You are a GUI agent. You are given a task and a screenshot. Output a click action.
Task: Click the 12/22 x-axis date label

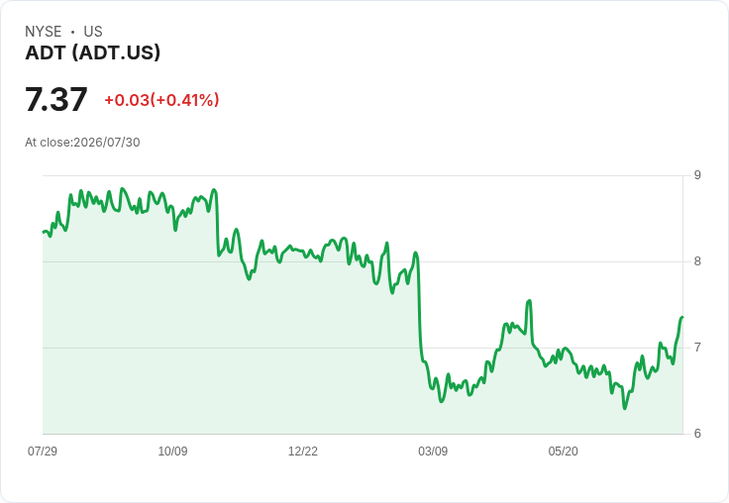click(303, 451)
